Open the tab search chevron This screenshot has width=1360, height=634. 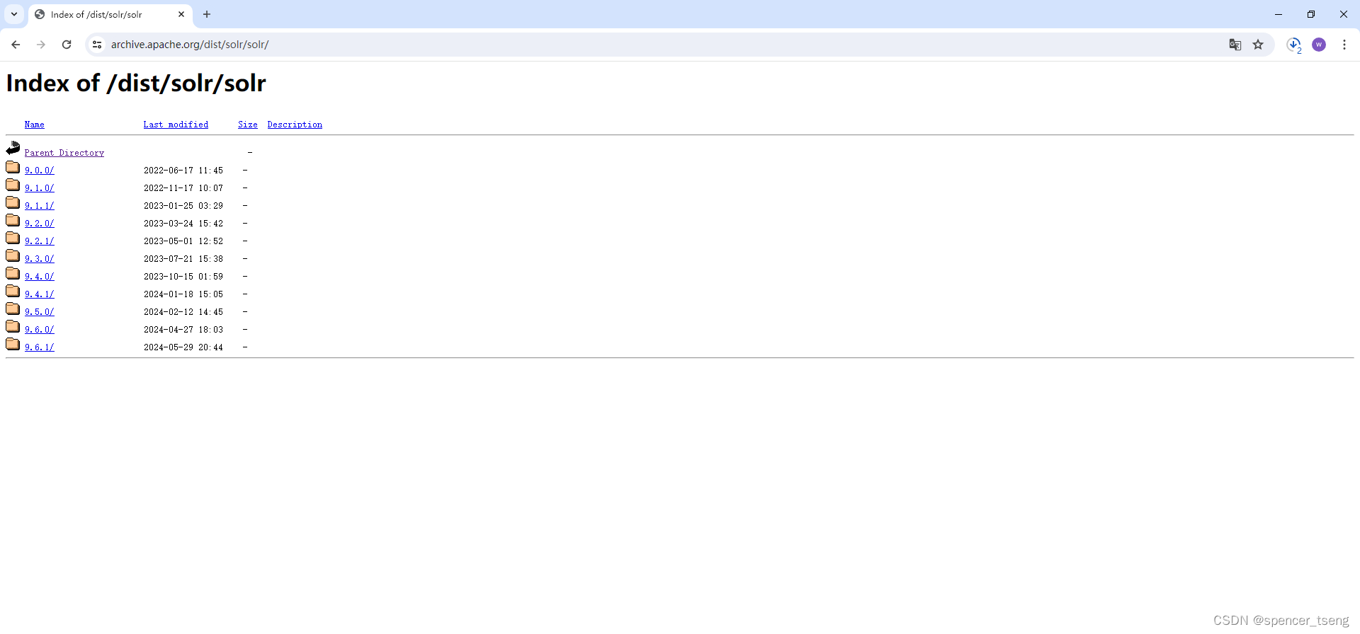(14, 14)
